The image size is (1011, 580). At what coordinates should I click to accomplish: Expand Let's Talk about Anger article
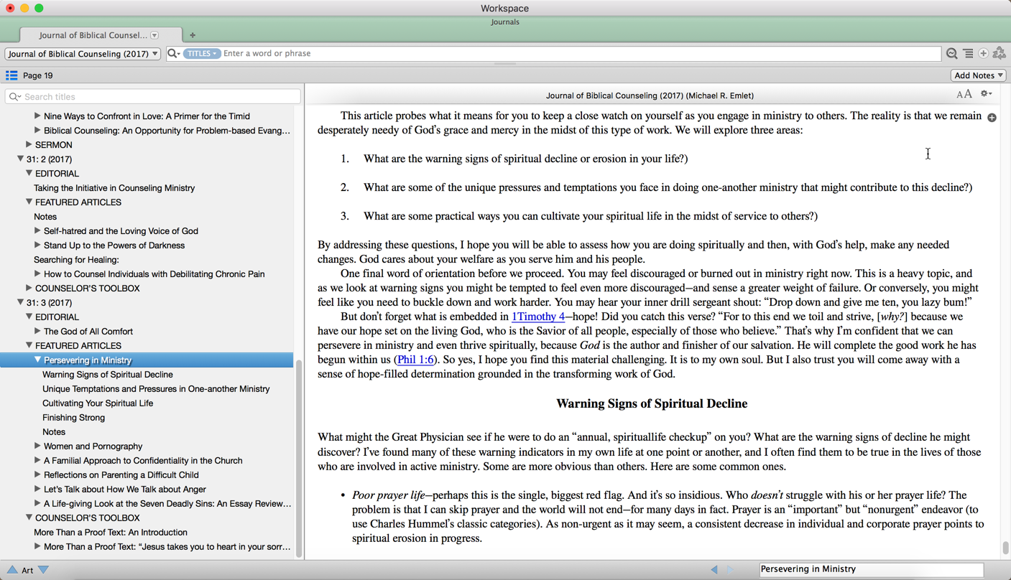click(37, 490)
